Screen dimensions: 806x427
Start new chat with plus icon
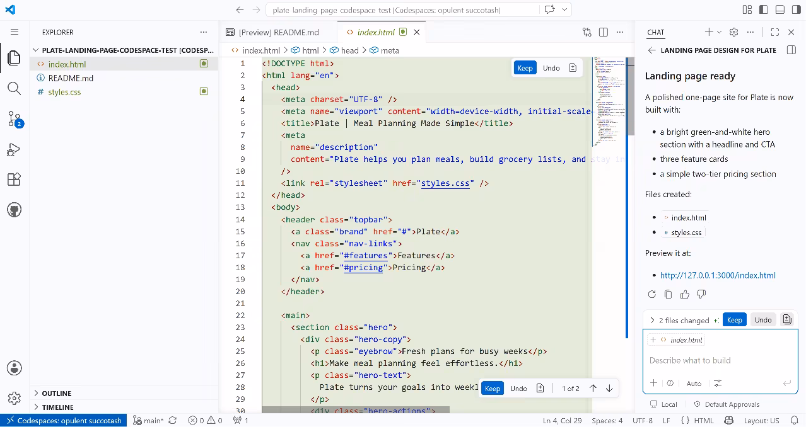[709, 32]
